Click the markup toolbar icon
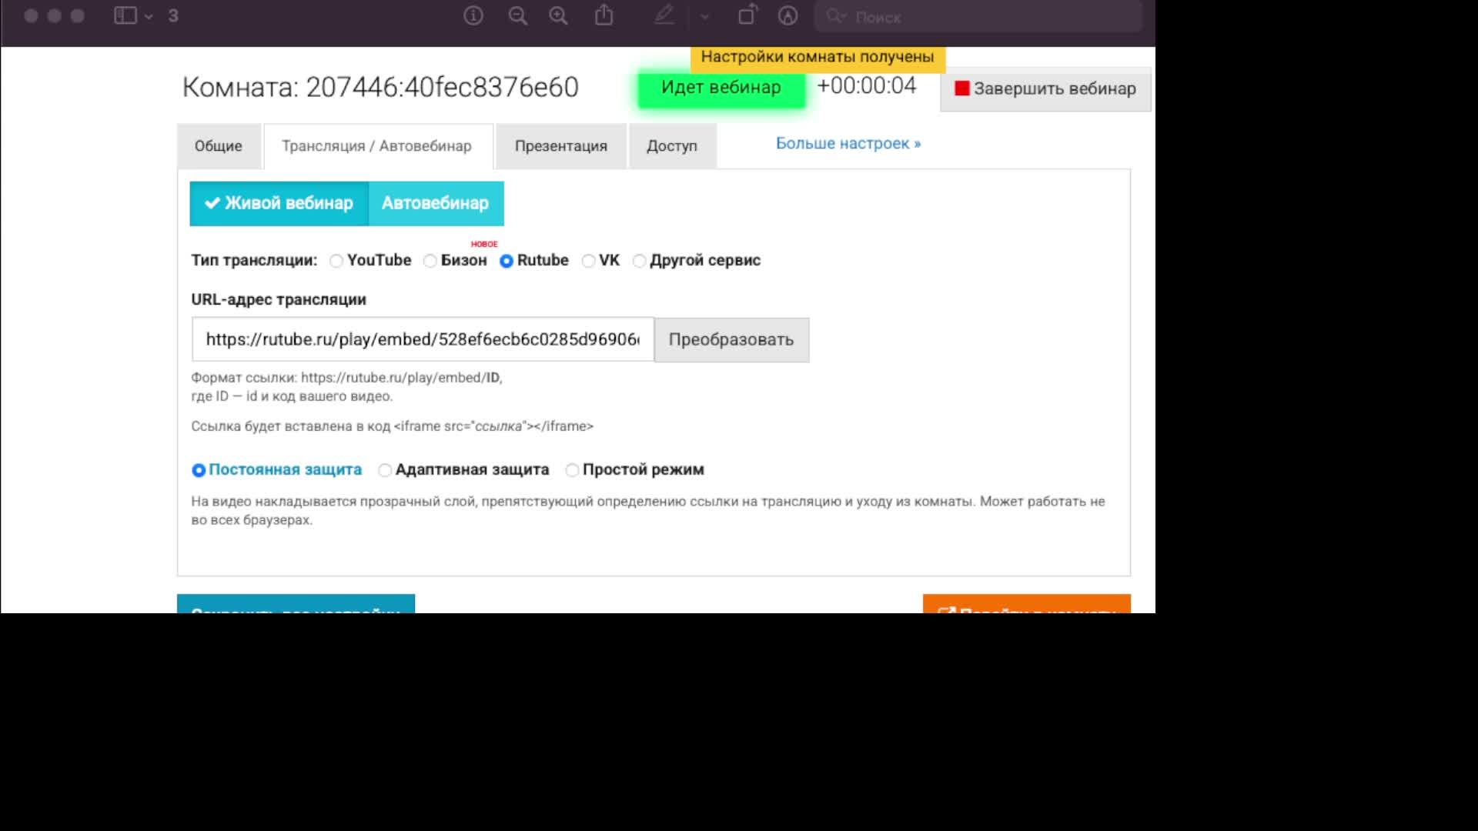This screenshot has width=1478, height=831. coord(787,15)
